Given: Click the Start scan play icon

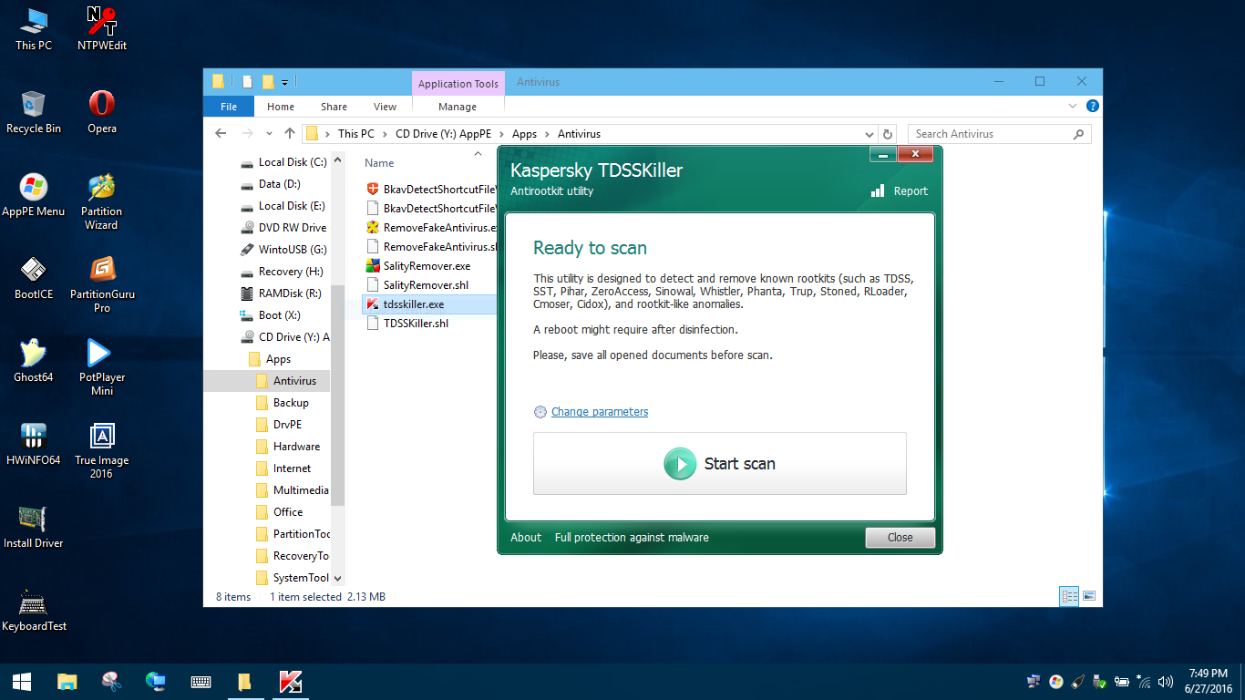Looking at the screenshot, I should (680, 464).
